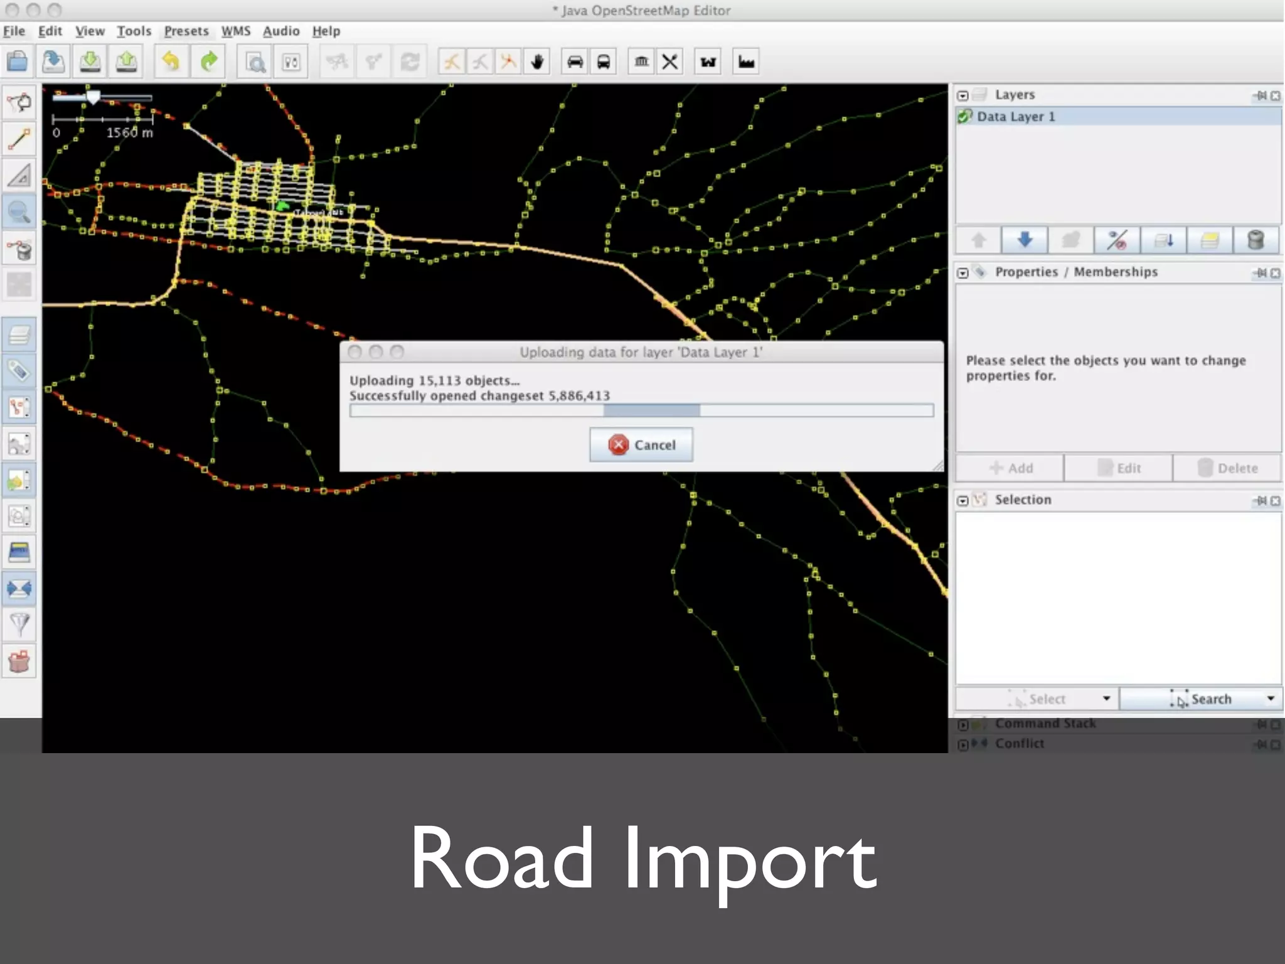Open the WMS menu
The height and width of the screenshot is (964, 1285).
pyautogui.click(x=235, y=31)
